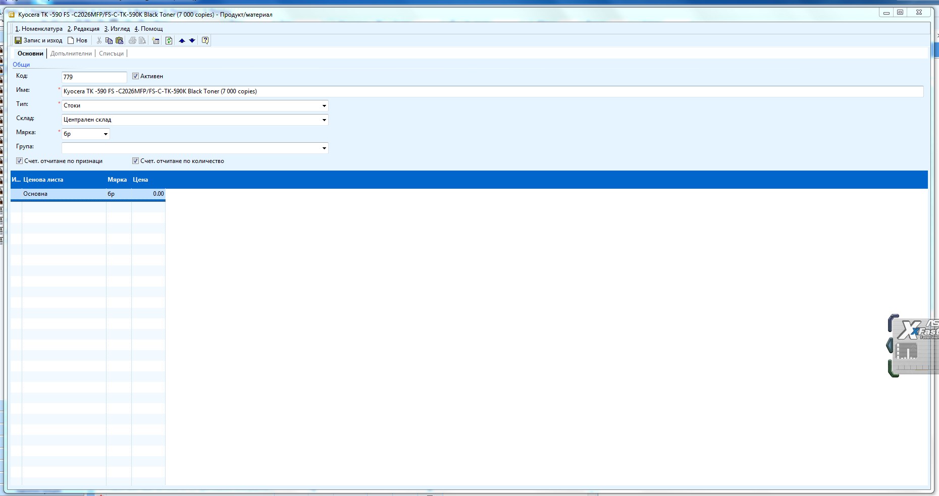The width and height of the screenshot is (939, 496).
Task: Click the бр cell in Основна row
Action: click(x=119, y=194)
